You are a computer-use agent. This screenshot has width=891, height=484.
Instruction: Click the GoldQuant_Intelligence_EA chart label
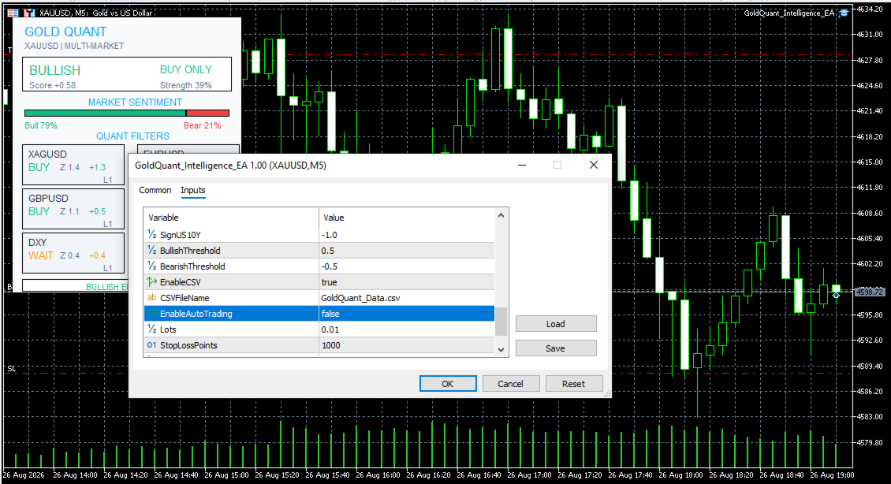click(789, 13)
